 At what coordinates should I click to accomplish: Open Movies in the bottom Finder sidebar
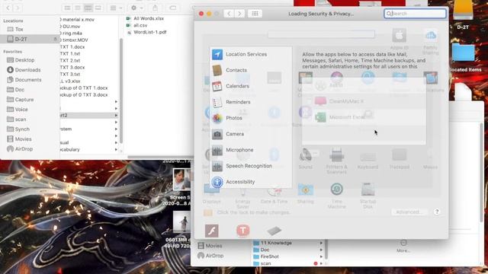point(210,246)
